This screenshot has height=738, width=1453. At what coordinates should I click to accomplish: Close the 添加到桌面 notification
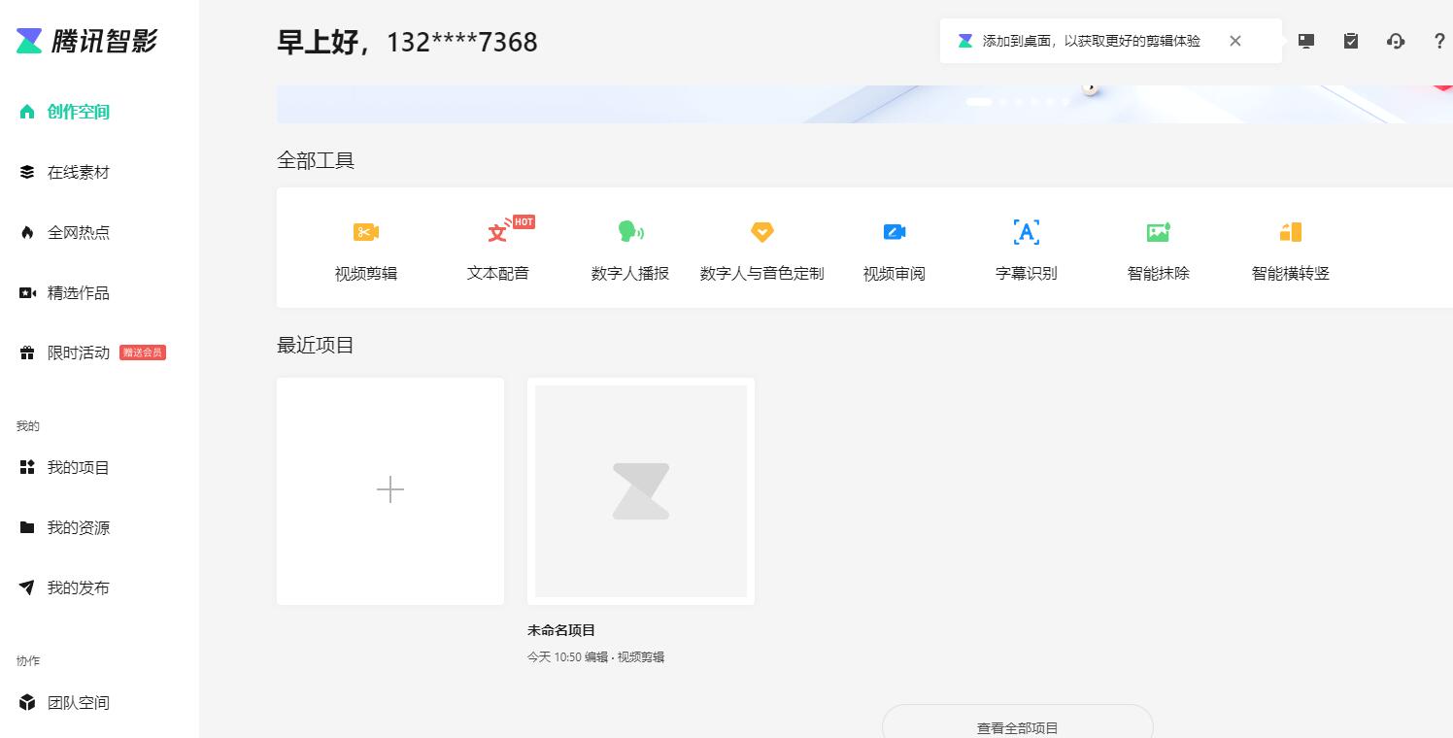click(1235, 41)
